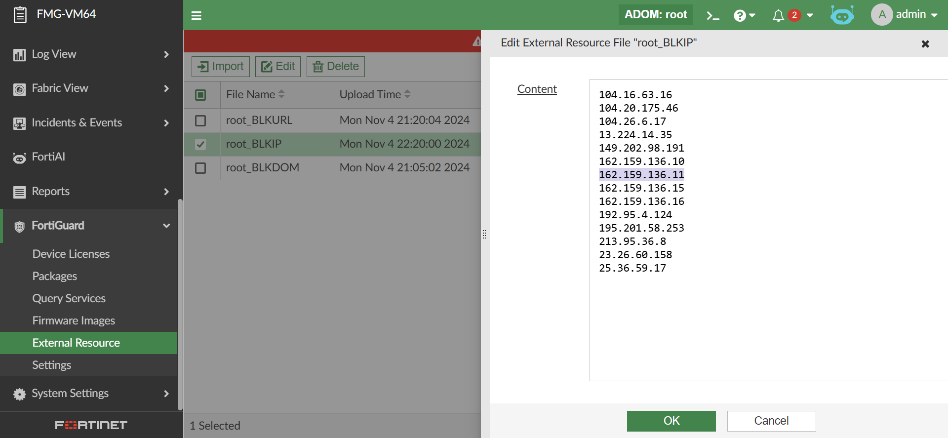Screen dimensions: 948x438
Task: Click the Reports sidebar icon
Action: 19,192
